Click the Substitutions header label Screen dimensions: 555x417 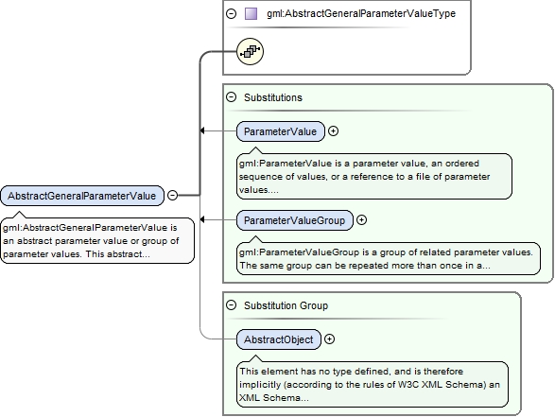point(273,97)
